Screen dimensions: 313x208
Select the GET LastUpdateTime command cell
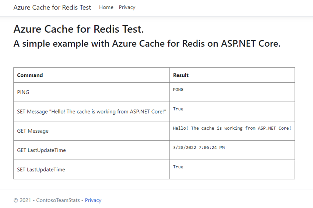pyautogui.click(x=41, y=150)
